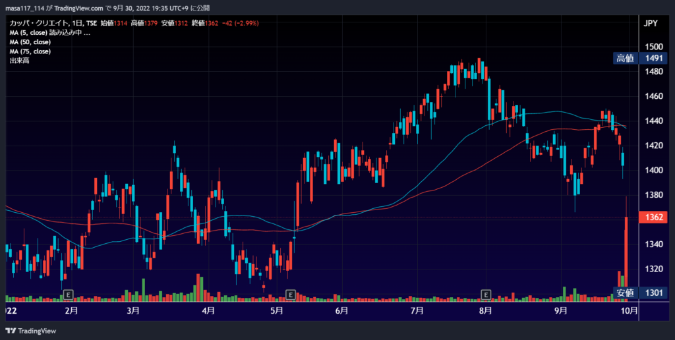Click the 始値1314 open value
The height and width of the screenshot is (340, 675).
(113, 23)
